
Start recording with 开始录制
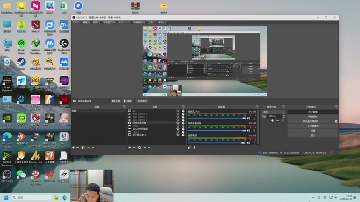pyautogui.click(x=313, y=117)
